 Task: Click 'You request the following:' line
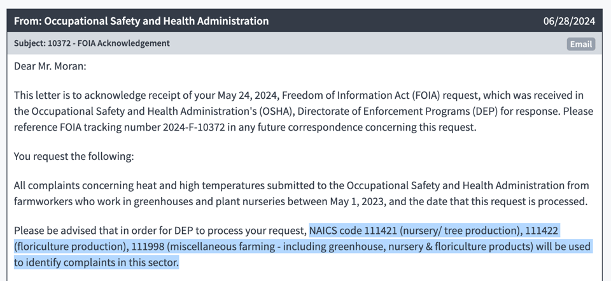(74, 157)
